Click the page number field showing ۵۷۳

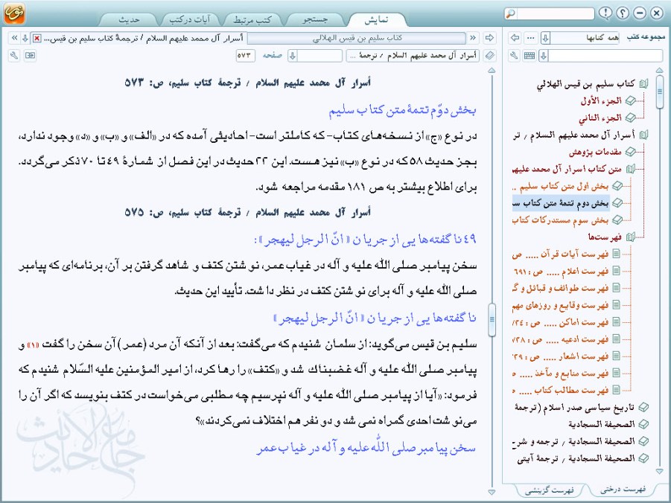(245, 56)
